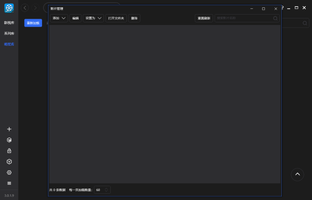Go back with the left arrow button

25,8
